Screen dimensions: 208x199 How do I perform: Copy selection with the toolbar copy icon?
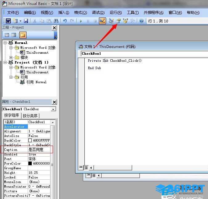(42, 21)
